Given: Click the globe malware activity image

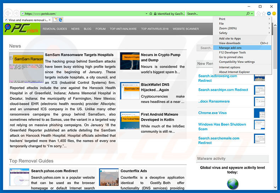Looking at the screenshot, I should (x=233, y=183).
